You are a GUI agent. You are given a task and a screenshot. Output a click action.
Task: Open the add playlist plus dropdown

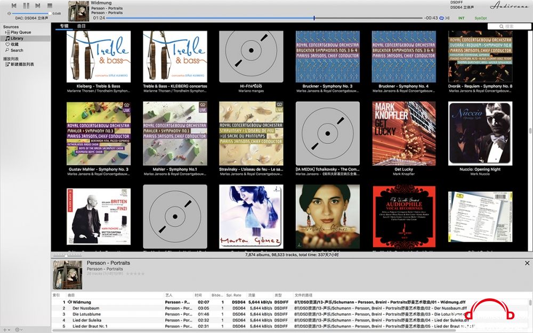(x=6, y=330)
